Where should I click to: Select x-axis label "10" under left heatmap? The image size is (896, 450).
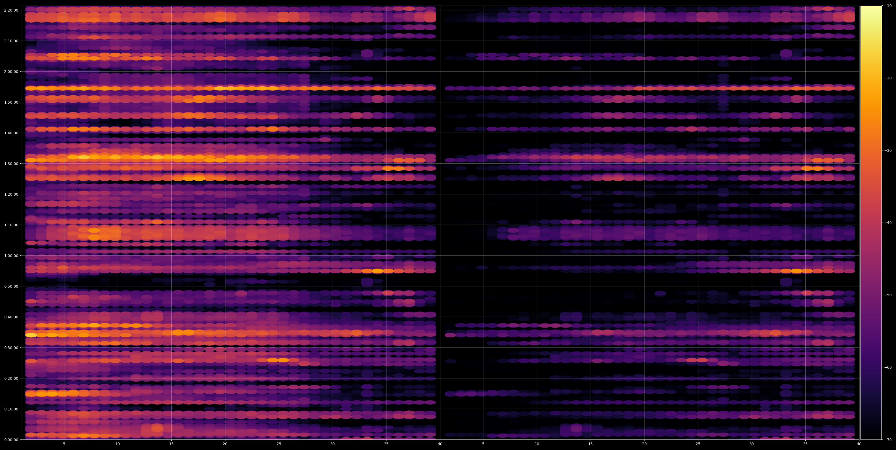click(x=118, y=444)
